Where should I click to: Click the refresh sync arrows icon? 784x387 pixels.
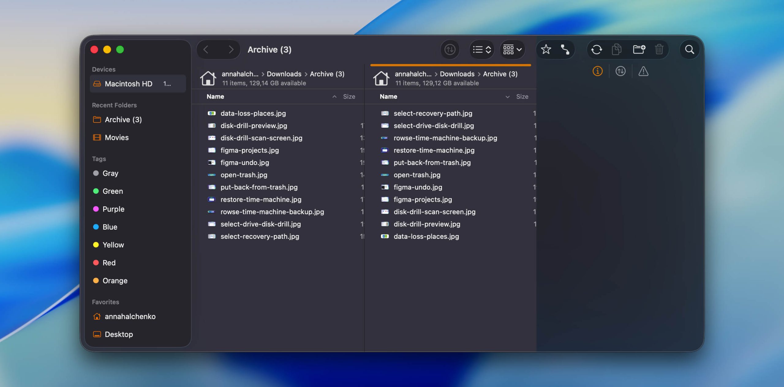coord(596,49)
